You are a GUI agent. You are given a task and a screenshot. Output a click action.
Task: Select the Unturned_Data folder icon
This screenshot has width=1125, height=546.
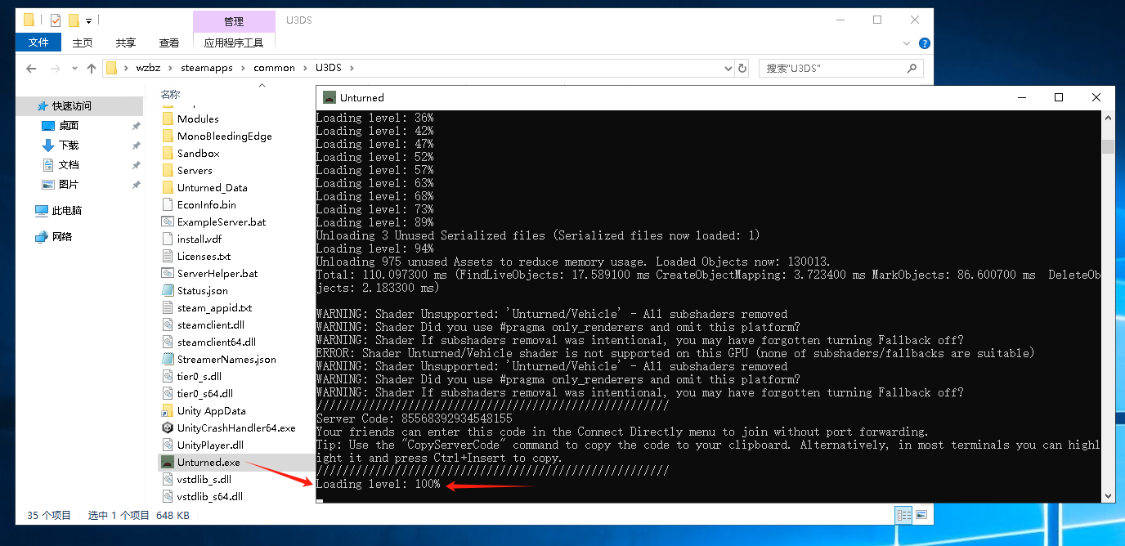coord(168,187)
